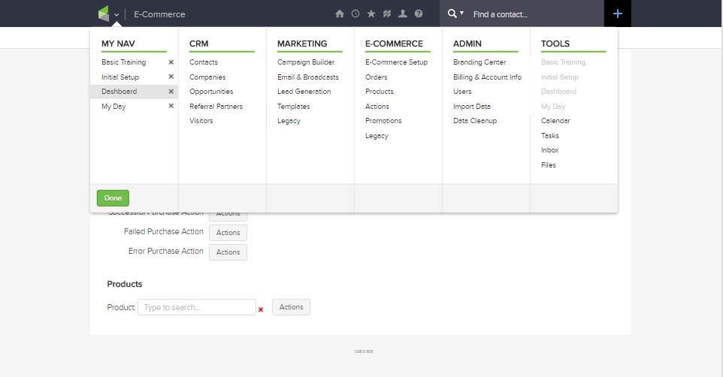The image size is (723, 377).
Task: Click the green Done button
Action: point(113,198)
